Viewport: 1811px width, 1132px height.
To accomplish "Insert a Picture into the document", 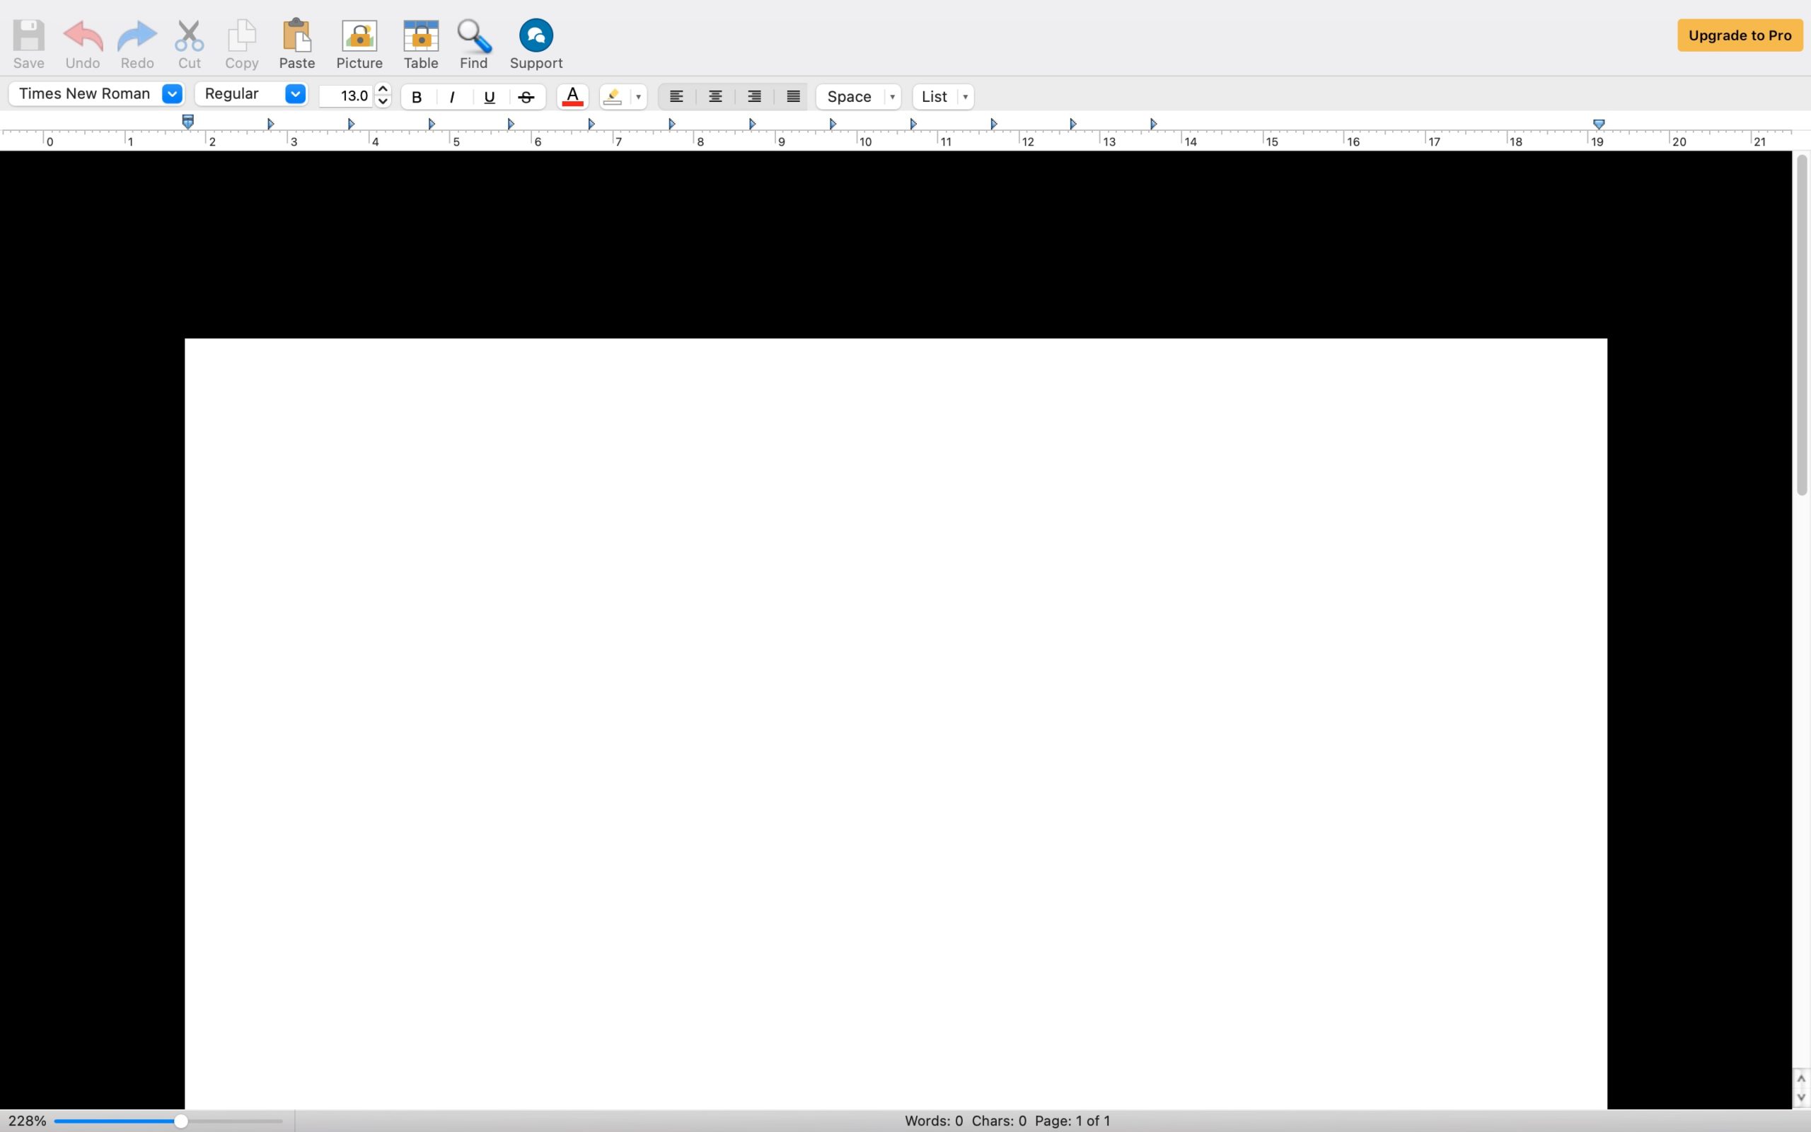I will coord(359,42).
